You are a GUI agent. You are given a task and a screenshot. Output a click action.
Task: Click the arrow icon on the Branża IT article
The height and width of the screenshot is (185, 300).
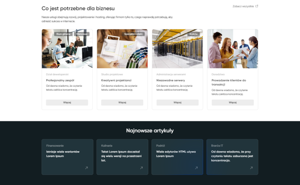tap(251, 168)
